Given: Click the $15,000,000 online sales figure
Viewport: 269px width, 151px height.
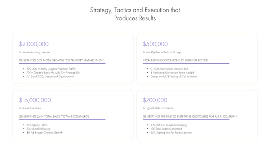Looking at the screenshot, I should tap(35, 100).
